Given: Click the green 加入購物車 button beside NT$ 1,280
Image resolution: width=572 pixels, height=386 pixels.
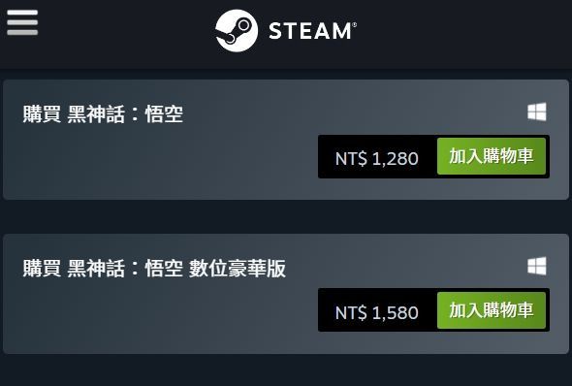Looking at the screenshot, I should (x=492, y=156).
